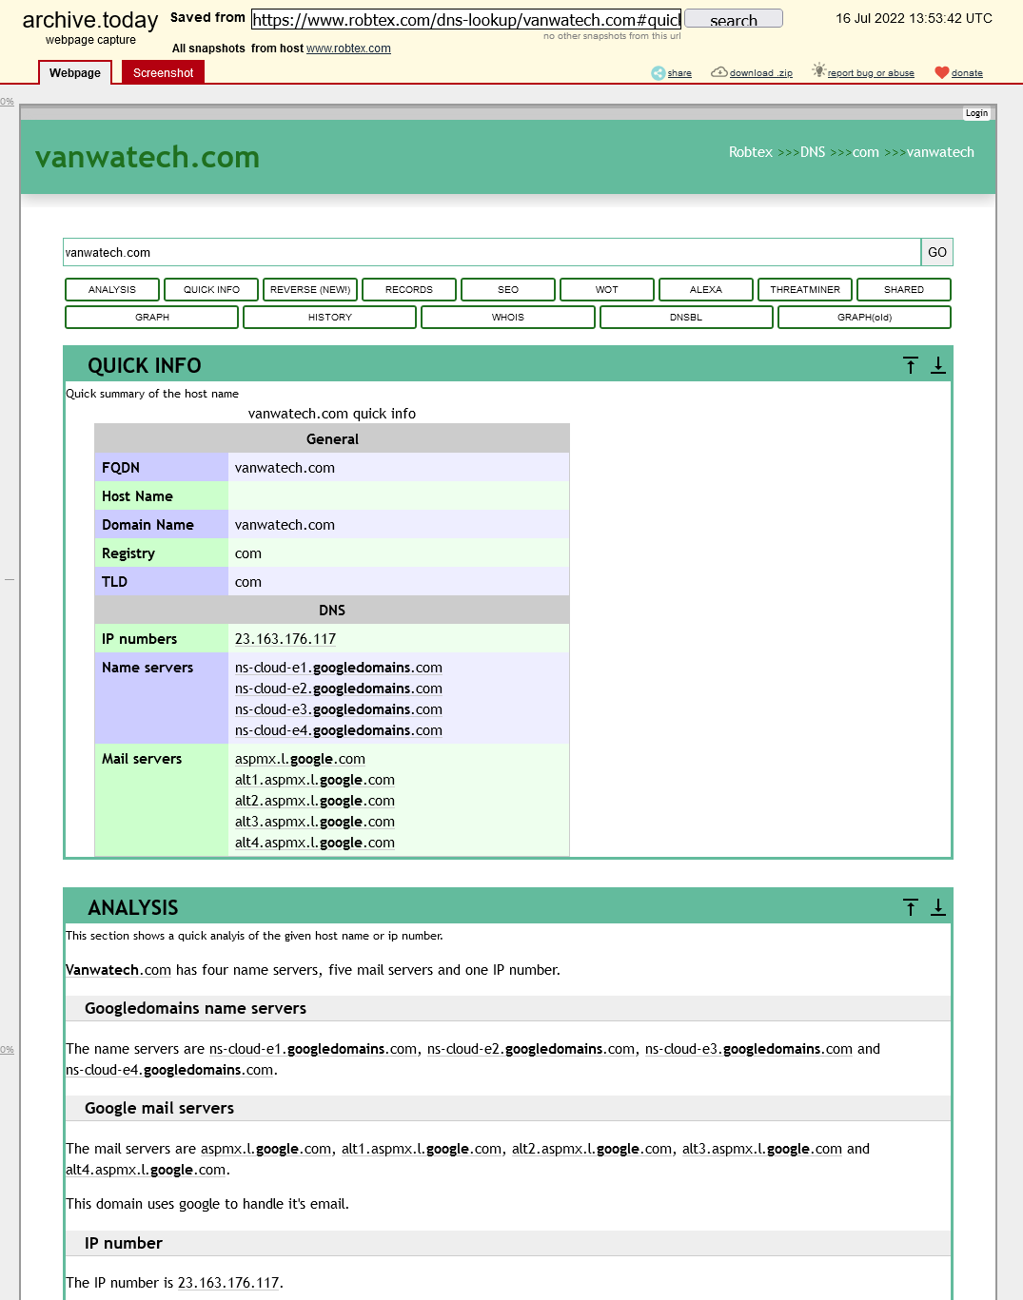This screenshot has width=1023, height=1300.
Task: Open aspmx.l.google.com in Mail servers row
Action: pyautogui.click(x=300, y=759)
